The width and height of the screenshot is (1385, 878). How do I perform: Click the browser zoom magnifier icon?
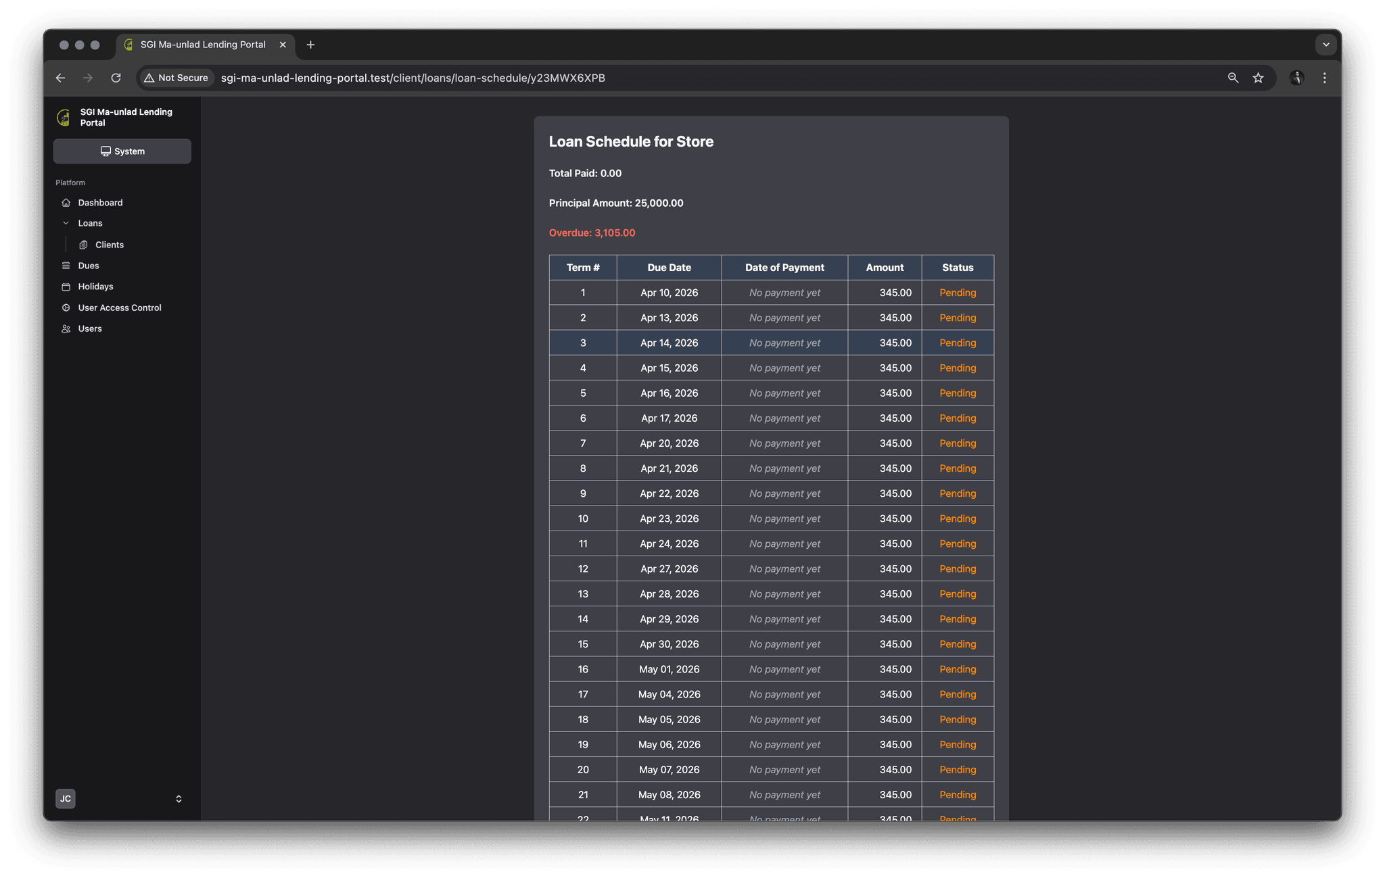(x=1233, y=78)
